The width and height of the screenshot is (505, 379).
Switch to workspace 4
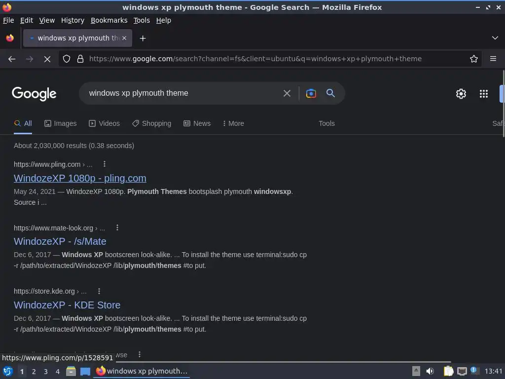coord(58,372)
